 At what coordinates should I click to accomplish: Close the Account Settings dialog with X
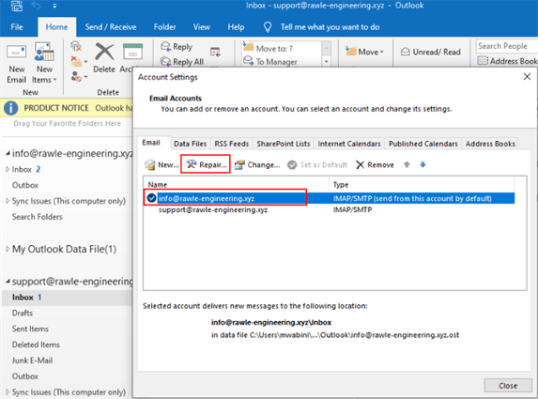point(527,76)
